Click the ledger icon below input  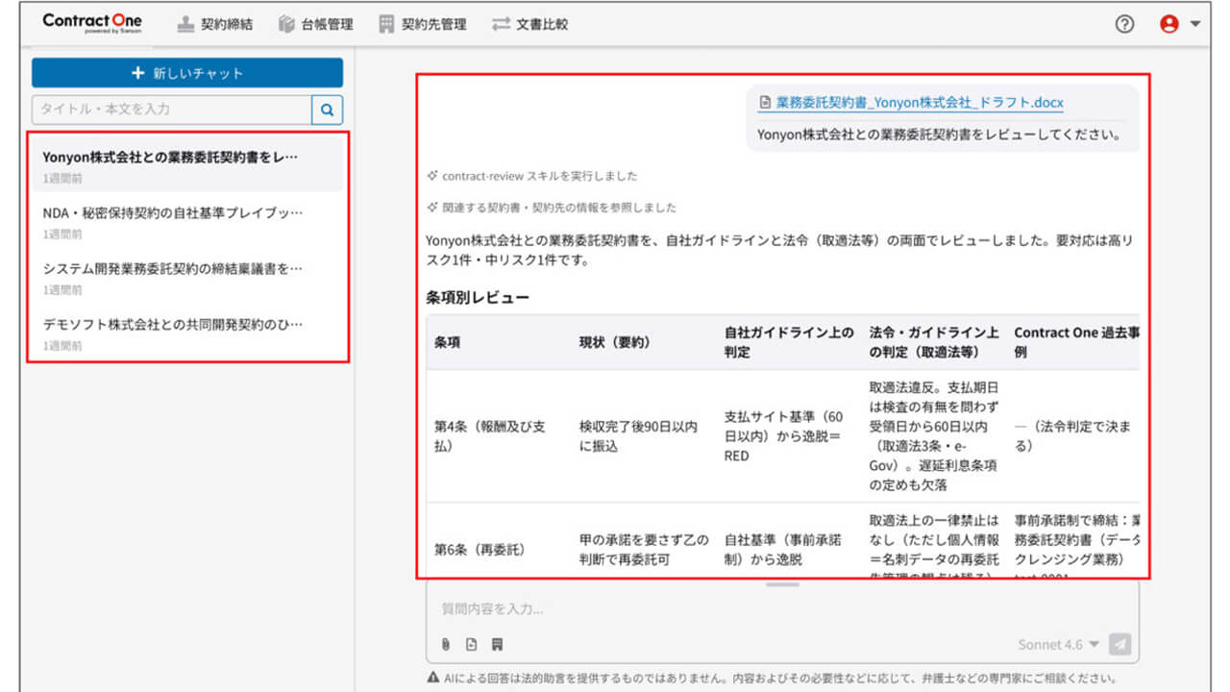(497, 644)
